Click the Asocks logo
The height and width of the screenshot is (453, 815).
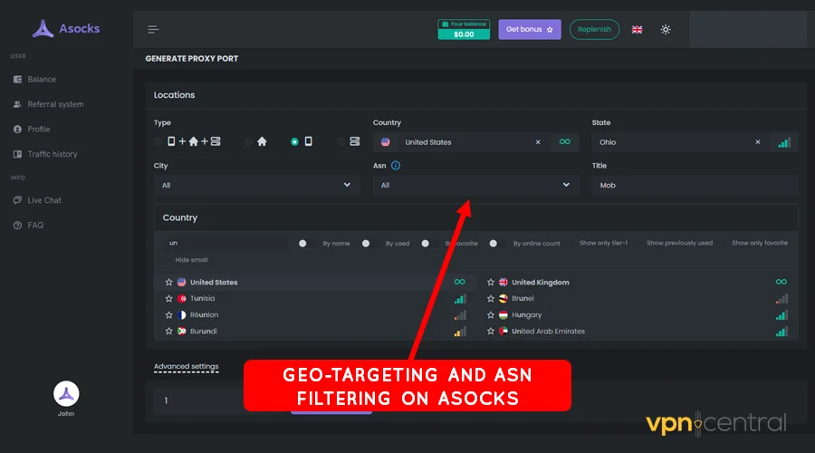click(x=66, y=29)
